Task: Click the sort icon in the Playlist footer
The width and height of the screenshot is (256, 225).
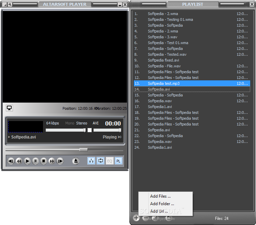Action: (154, 218)
